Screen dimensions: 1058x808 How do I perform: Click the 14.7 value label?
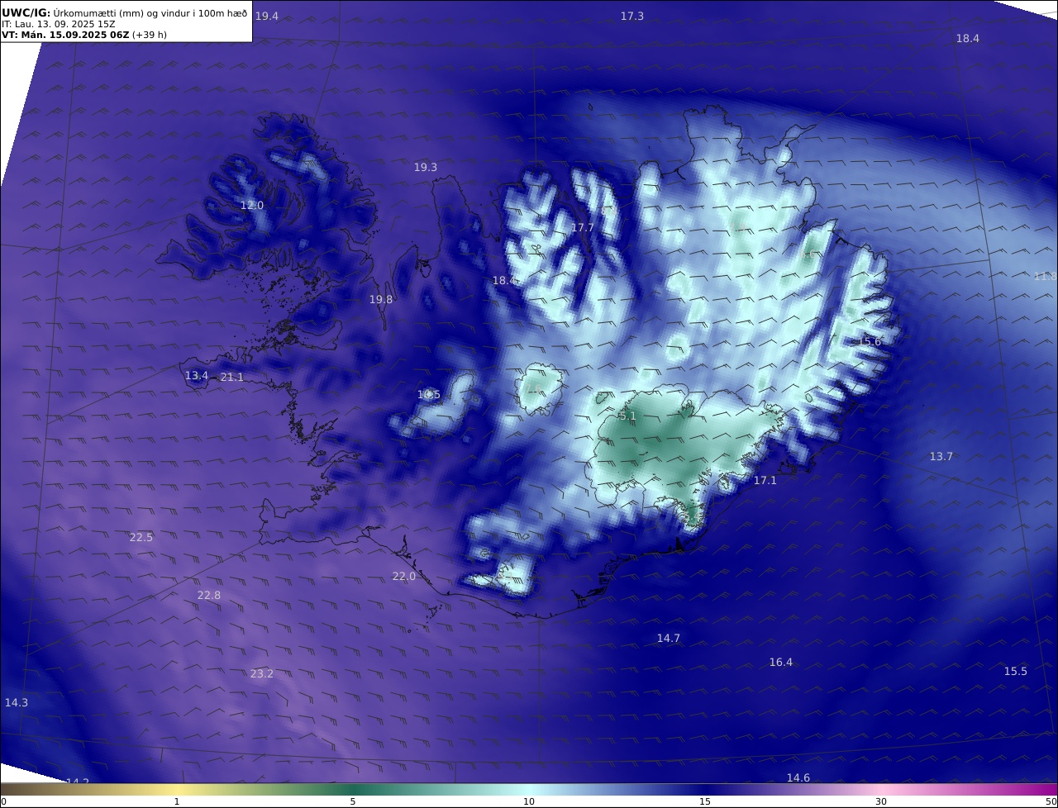click(669, 638)
